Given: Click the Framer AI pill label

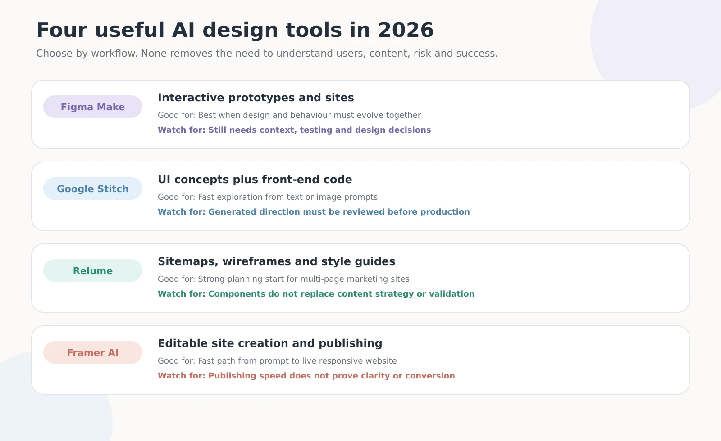Looking at the screenshot, I should [x=93, y=352].
